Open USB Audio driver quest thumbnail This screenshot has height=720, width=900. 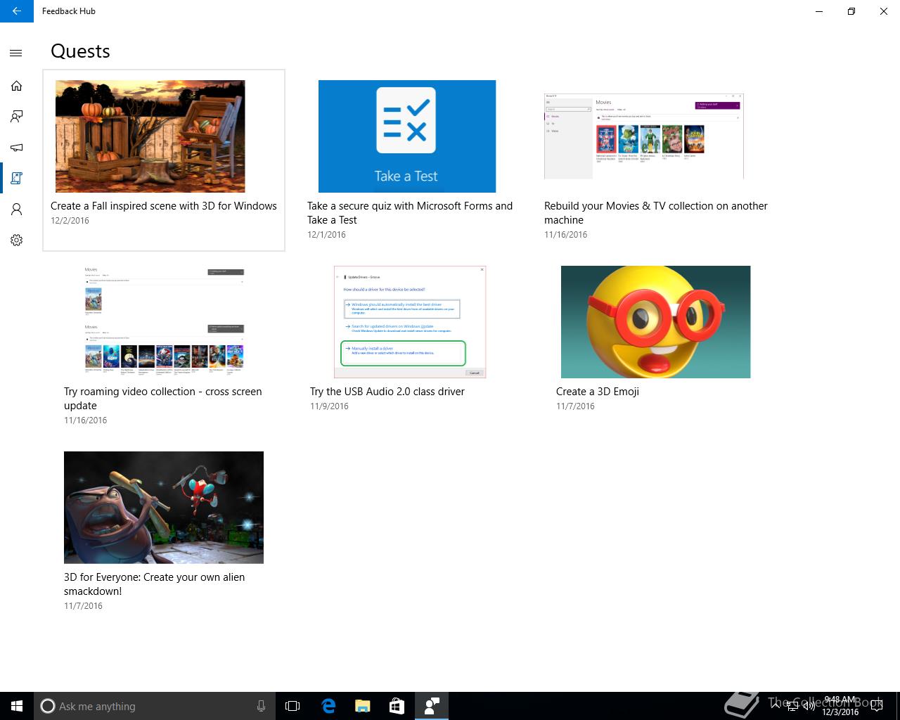tap(410, 322)
